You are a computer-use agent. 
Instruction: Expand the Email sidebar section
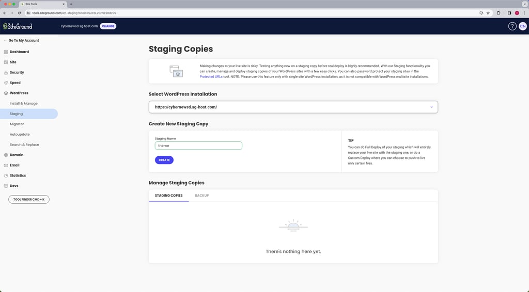(14, 166)
